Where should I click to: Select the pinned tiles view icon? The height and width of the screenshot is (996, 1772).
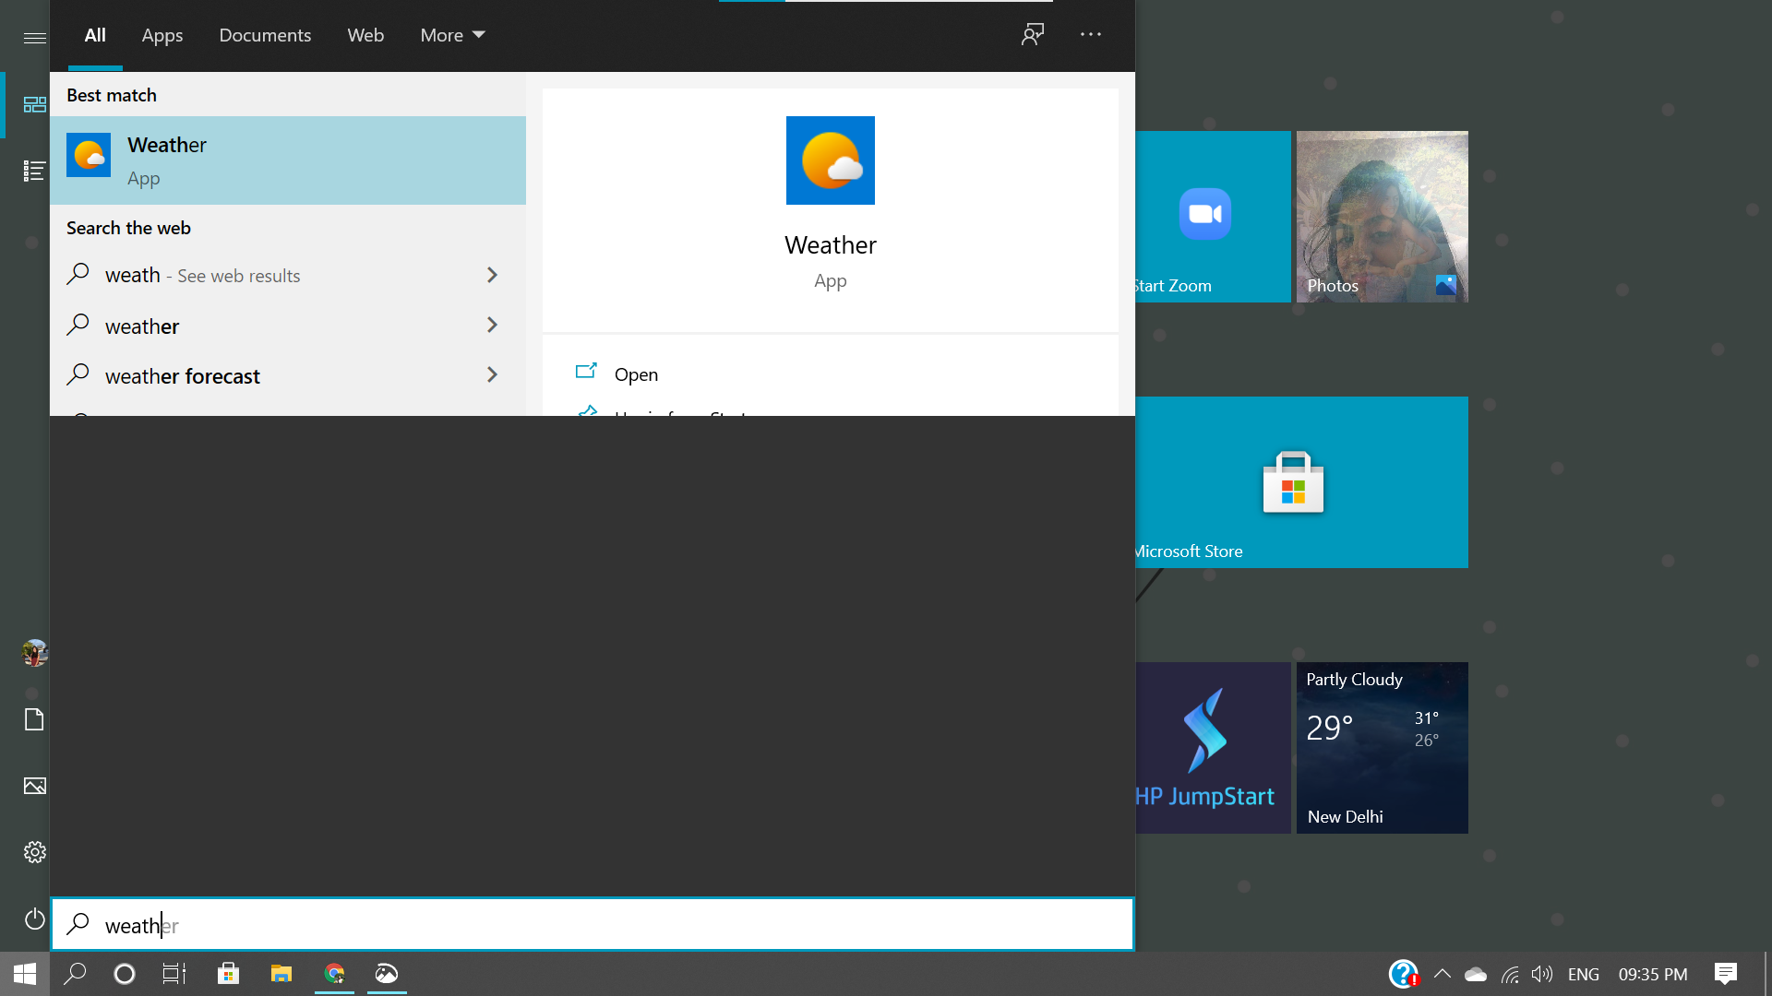34,105
